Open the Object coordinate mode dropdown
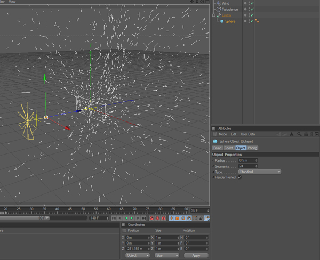This screenshot has width=320, height=260. click(x=137, y=255)
